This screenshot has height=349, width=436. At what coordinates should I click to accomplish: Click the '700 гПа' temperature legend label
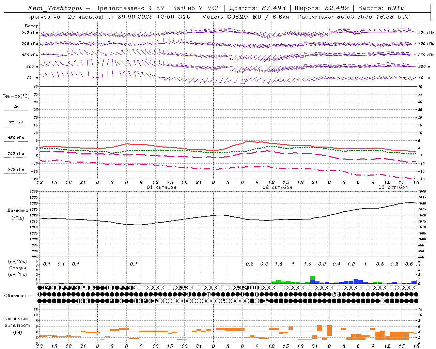coord(16,154)
